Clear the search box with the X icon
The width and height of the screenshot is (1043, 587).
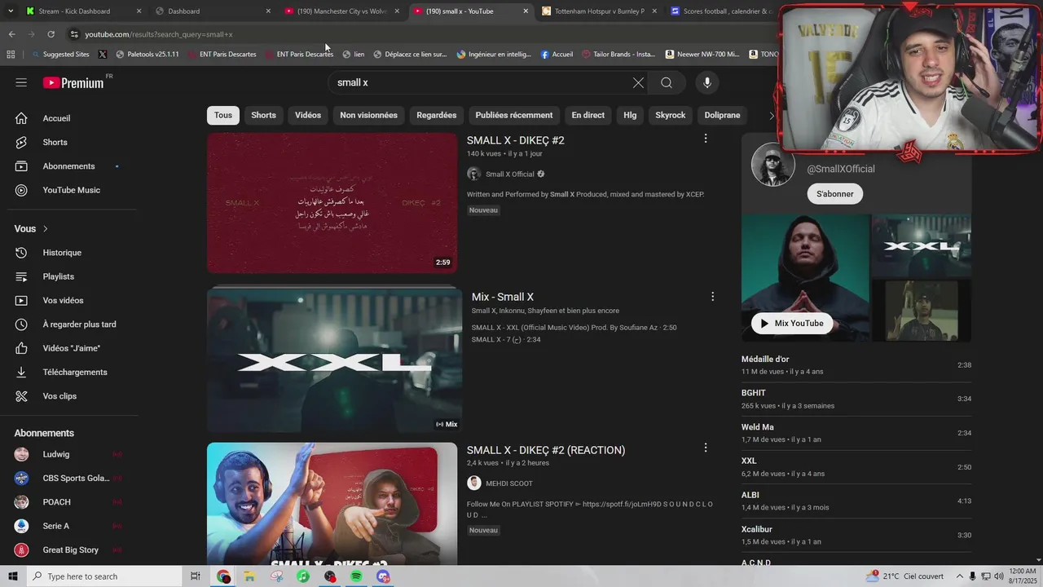[x=638, y=82]
